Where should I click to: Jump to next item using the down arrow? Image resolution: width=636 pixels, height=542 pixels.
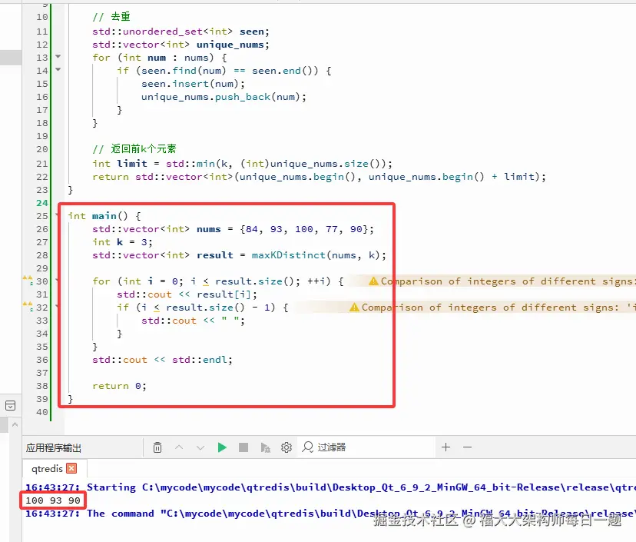[200, 447]
